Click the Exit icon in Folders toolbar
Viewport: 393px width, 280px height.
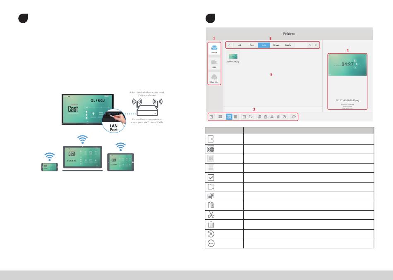(211, 117)
